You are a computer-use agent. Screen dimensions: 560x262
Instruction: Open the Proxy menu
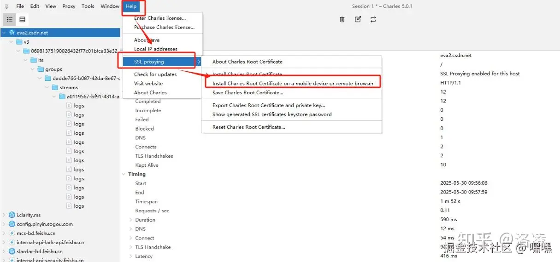pos(69,6)
